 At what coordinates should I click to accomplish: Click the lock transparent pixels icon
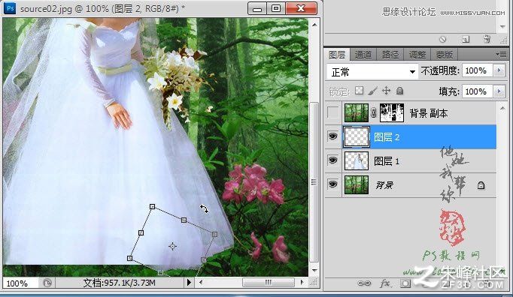pos(360,91)
